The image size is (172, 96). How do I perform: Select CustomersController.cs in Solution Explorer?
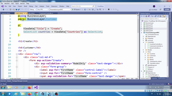pyautogui.click(x=156, y=46)
